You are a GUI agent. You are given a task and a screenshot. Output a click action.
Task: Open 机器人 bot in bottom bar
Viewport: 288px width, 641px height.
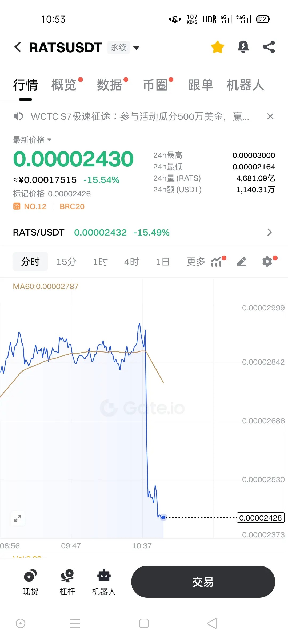(x=104, y=582)
